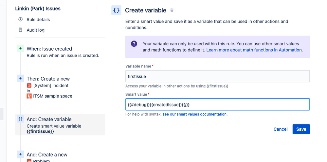Click the Variable name field label
The width and height of the screenshot is (327, 162).
pos(138,66)
